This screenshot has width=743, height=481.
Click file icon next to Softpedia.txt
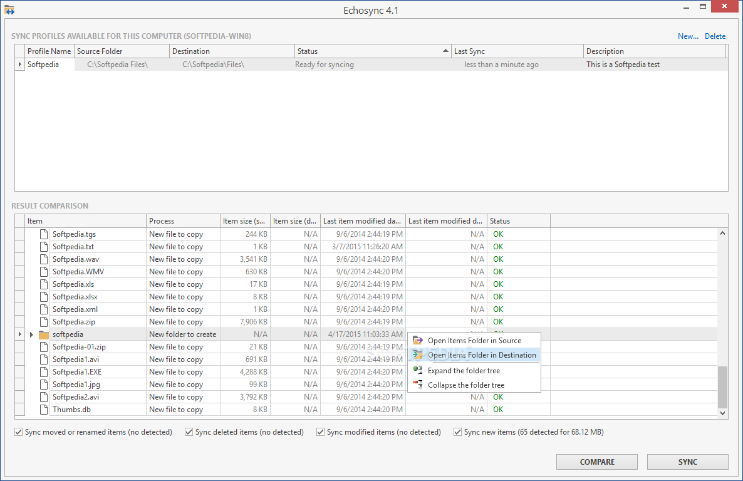[x=44, y=246]
